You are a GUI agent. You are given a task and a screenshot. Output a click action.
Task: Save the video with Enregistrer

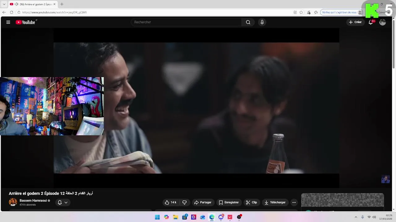(229, 203)
